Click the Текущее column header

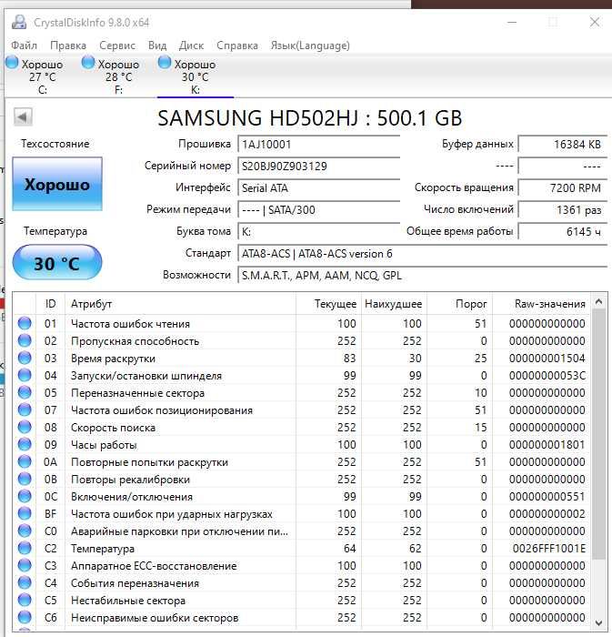(x=328, y=303)
